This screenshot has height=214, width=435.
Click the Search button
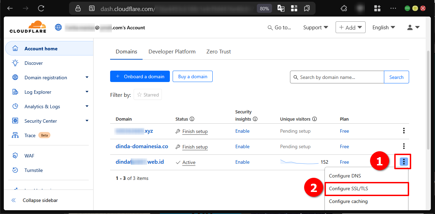(x=396, y=77)
